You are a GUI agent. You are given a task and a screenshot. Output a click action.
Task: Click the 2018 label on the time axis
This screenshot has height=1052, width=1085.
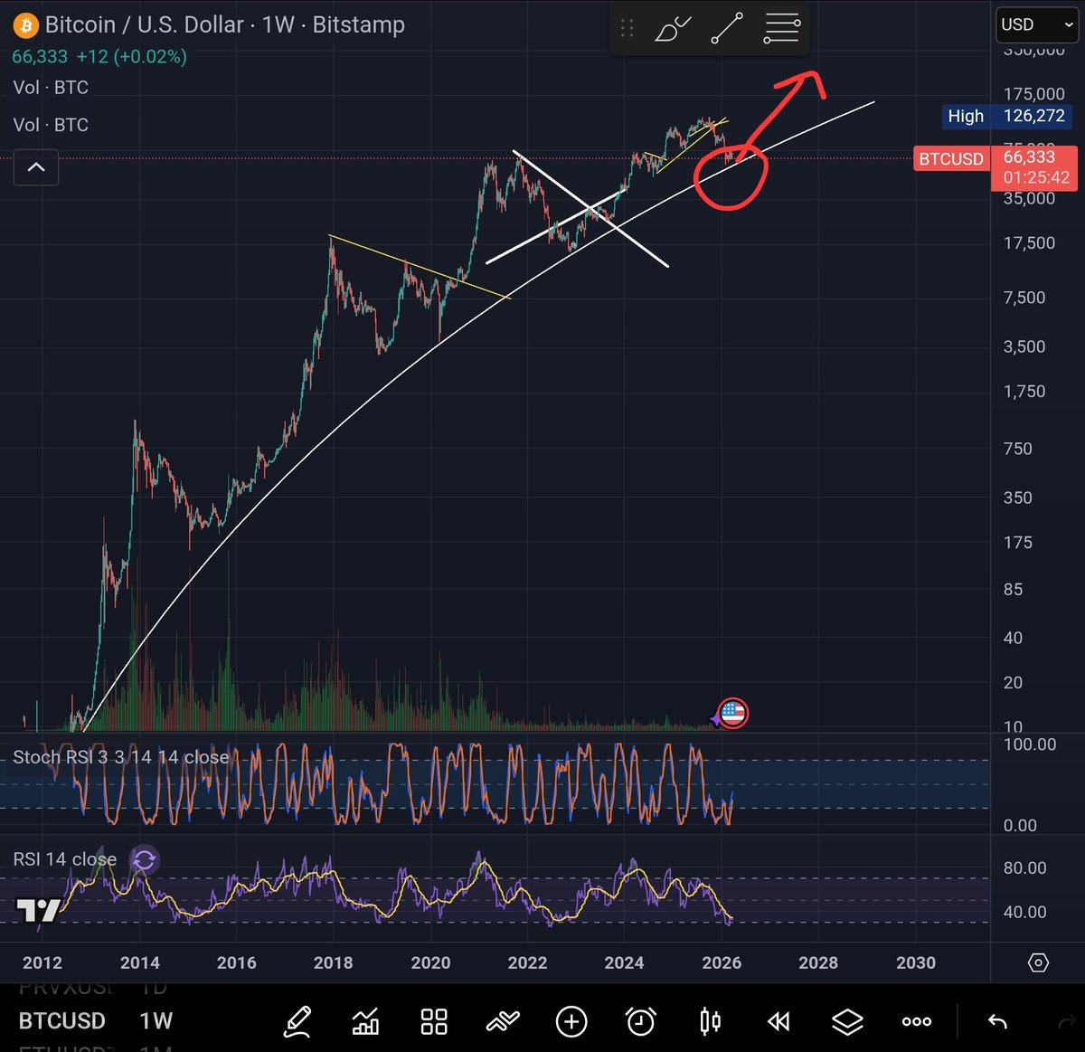333,962
